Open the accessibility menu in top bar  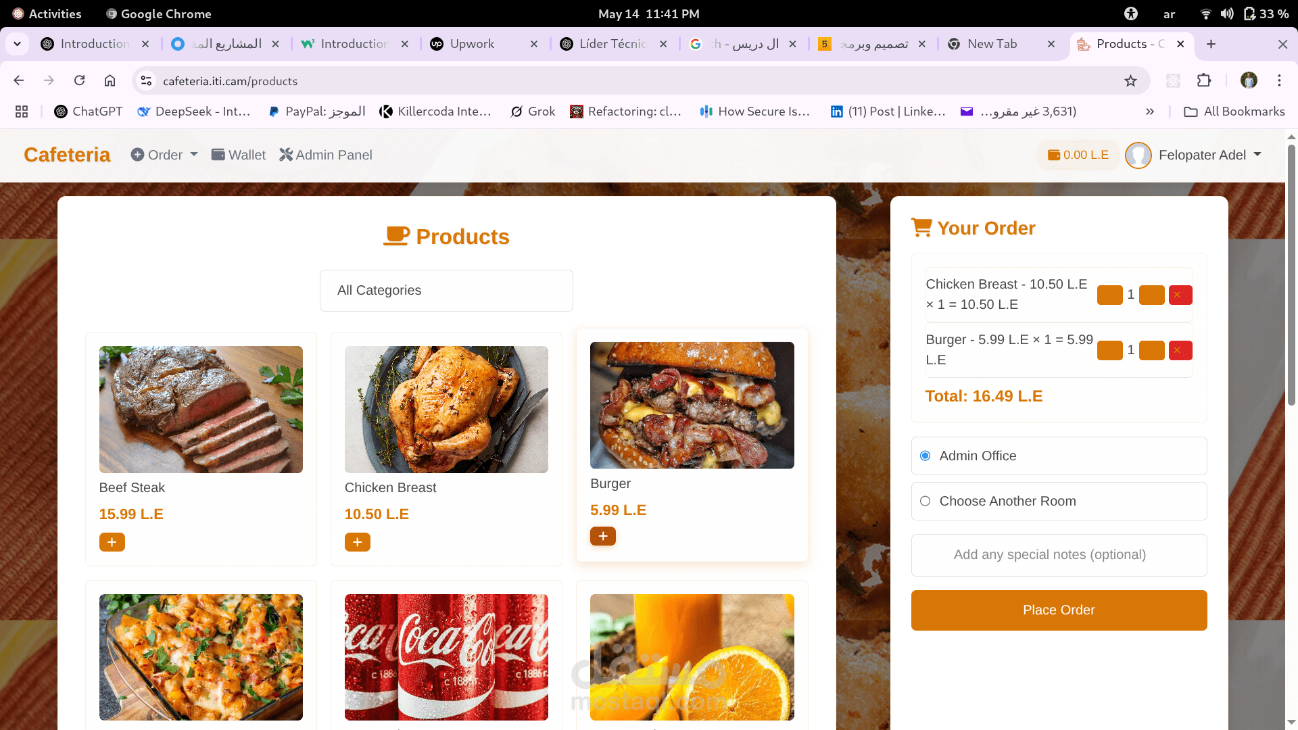coord(1131,14)
